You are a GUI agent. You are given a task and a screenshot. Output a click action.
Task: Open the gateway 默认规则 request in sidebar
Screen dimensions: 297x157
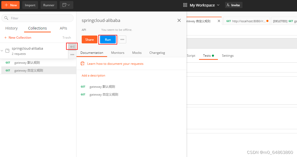coord(38,62)
